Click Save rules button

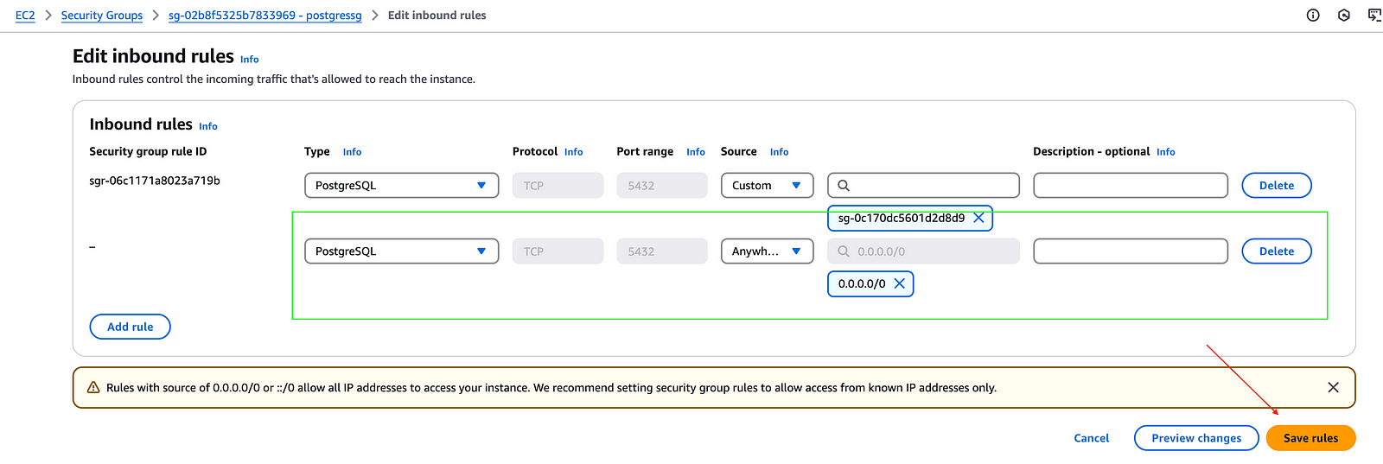pyautogui.click(x=1310, y=438)
